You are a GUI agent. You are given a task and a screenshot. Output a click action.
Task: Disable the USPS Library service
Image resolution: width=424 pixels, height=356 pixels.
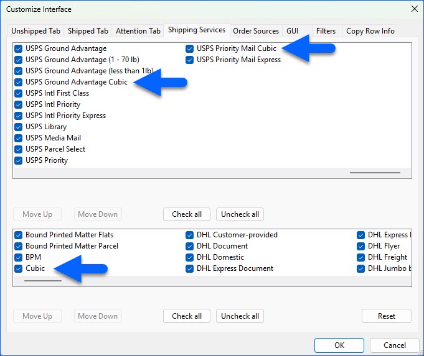(x=19, y=127)
